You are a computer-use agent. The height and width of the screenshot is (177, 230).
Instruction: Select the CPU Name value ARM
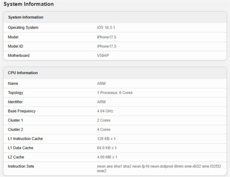[x=101, y=83]
